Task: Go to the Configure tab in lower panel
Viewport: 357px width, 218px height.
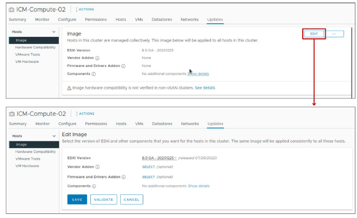Action: [68, 124]
